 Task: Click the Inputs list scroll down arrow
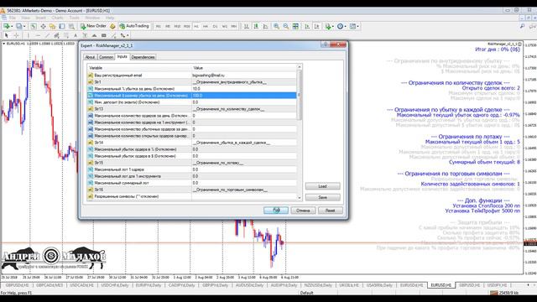[300, 198]
